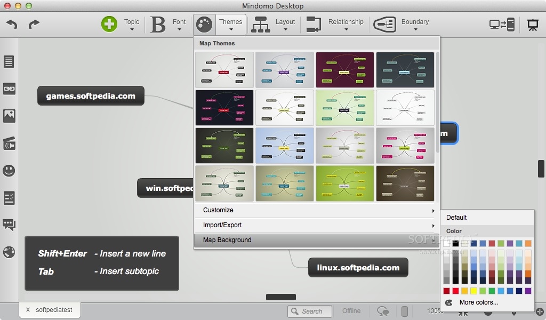Pick the orange swatch in top row
This screenshot has width=546, height=320.
[528, 243]
